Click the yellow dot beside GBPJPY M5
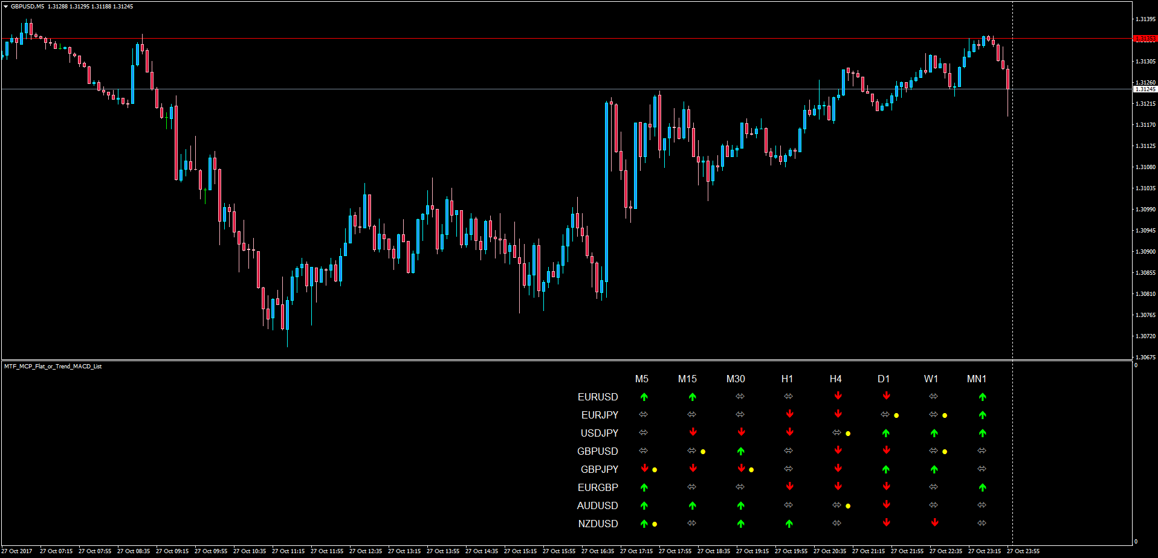 pos(655,470)
